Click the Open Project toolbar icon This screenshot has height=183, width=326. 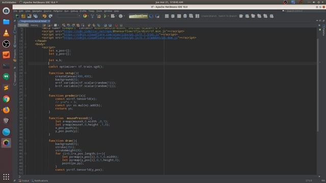[x=30, y=16]
